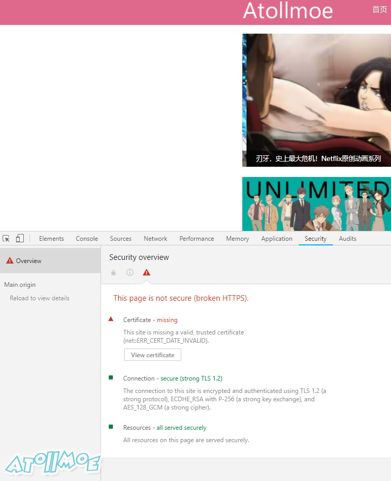The width and height of the screenshot is (391, 481).
Task: Switch to the Network tab
Action: (x=155, y=239)
